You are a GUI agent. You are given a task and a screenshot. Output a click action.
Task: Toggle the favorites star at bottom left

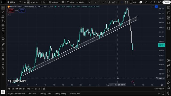3,92
